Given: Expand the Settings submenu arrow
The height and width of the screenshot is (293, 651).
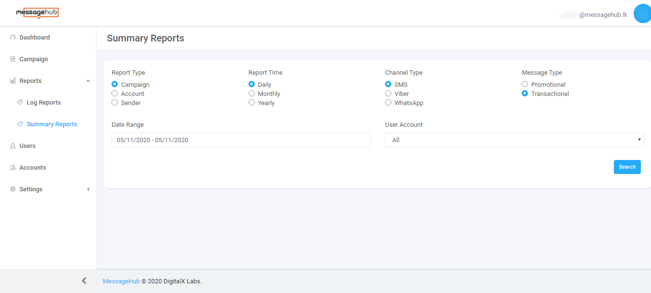Looking at the screenshot, I should point(88,189).
